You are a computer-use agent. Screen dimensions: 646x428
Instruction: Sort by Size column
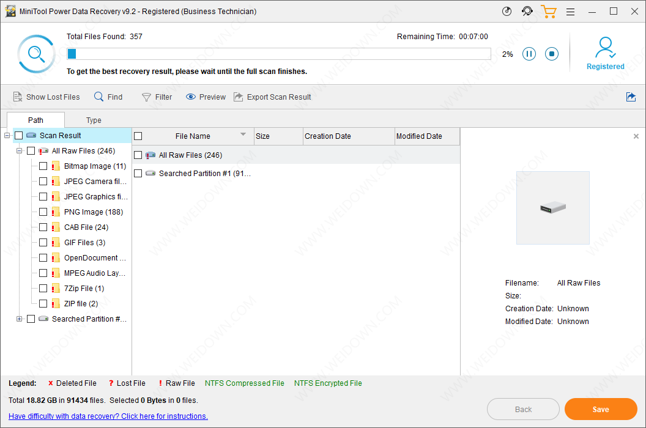click(278, 136)
